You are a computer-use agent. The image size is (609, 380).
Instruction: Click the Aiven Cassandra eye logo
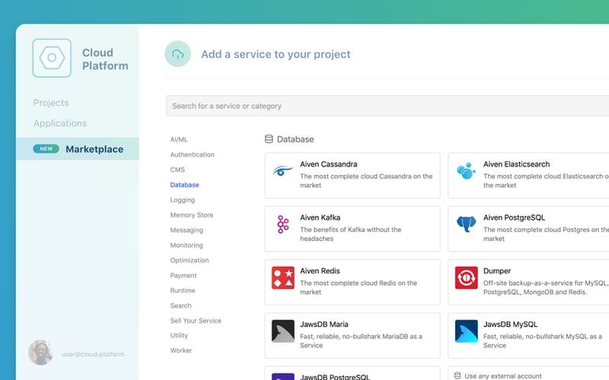282,170
